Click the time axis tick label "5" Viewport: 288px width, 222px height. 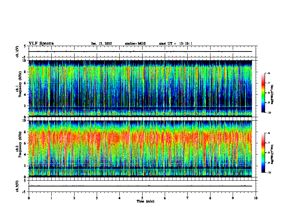tap(142, 198)
